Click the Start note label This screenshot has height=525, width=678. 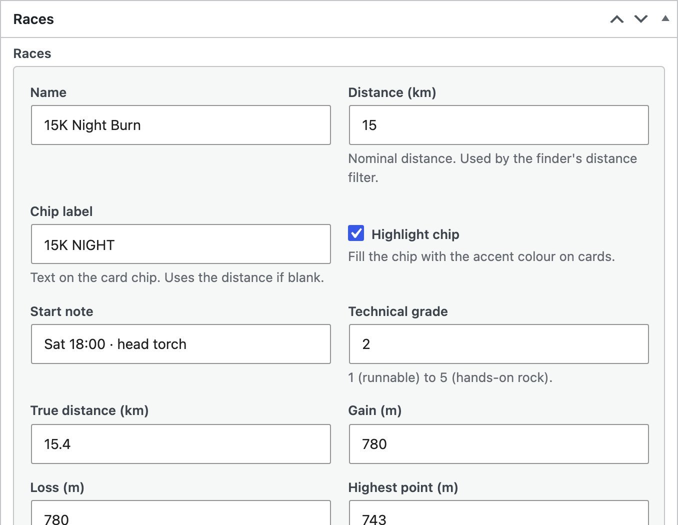(62, 311)
